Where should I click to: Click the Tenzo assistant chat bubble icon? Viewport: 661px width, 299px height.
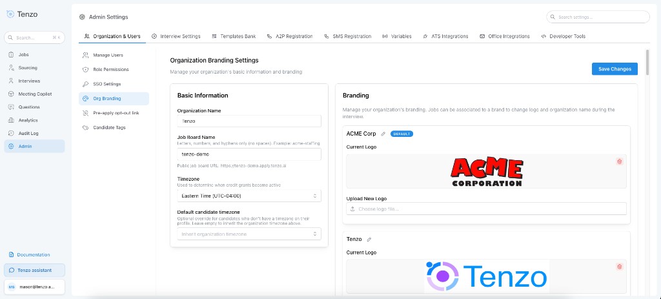12,271
